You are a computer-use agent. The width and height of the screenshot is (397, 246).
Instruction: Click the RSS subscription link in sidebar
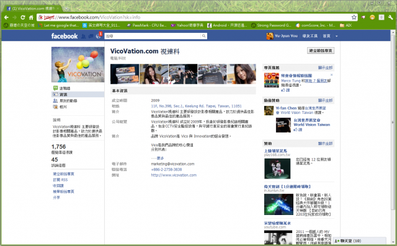click(60, 180)
